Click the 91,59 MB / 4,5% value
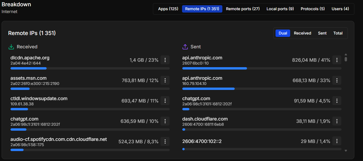 coord(312,101)
